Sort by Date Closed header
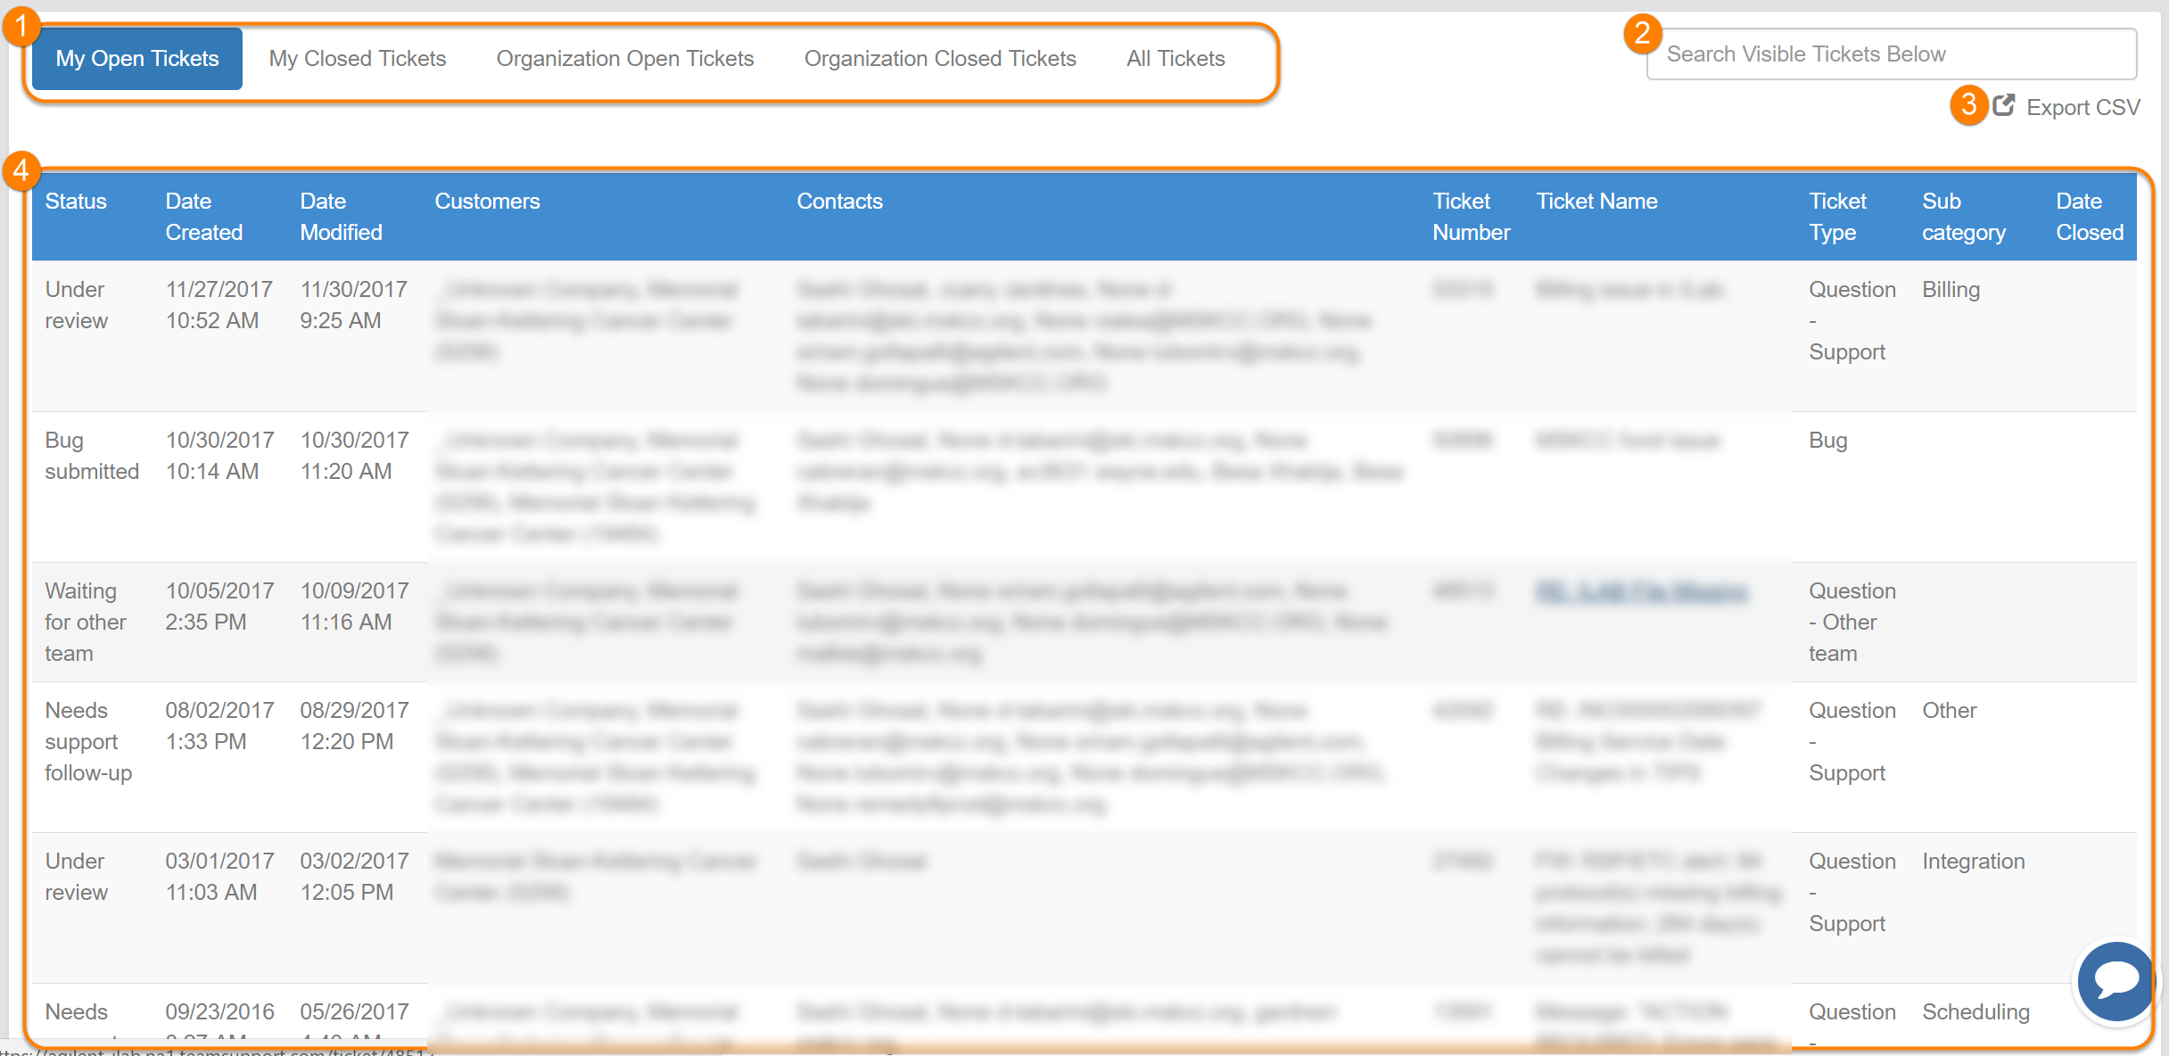Viewport: 2169px width, 1056px height. coord(2089,217)
